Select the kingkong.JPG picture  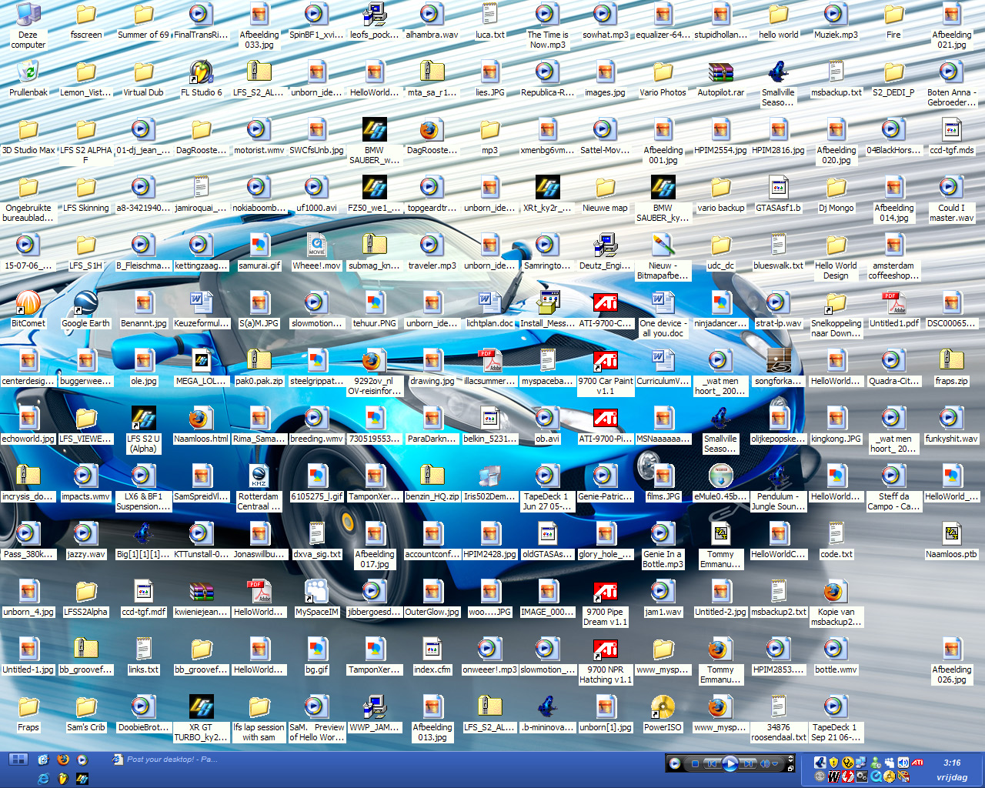click(x=836, y=425)
